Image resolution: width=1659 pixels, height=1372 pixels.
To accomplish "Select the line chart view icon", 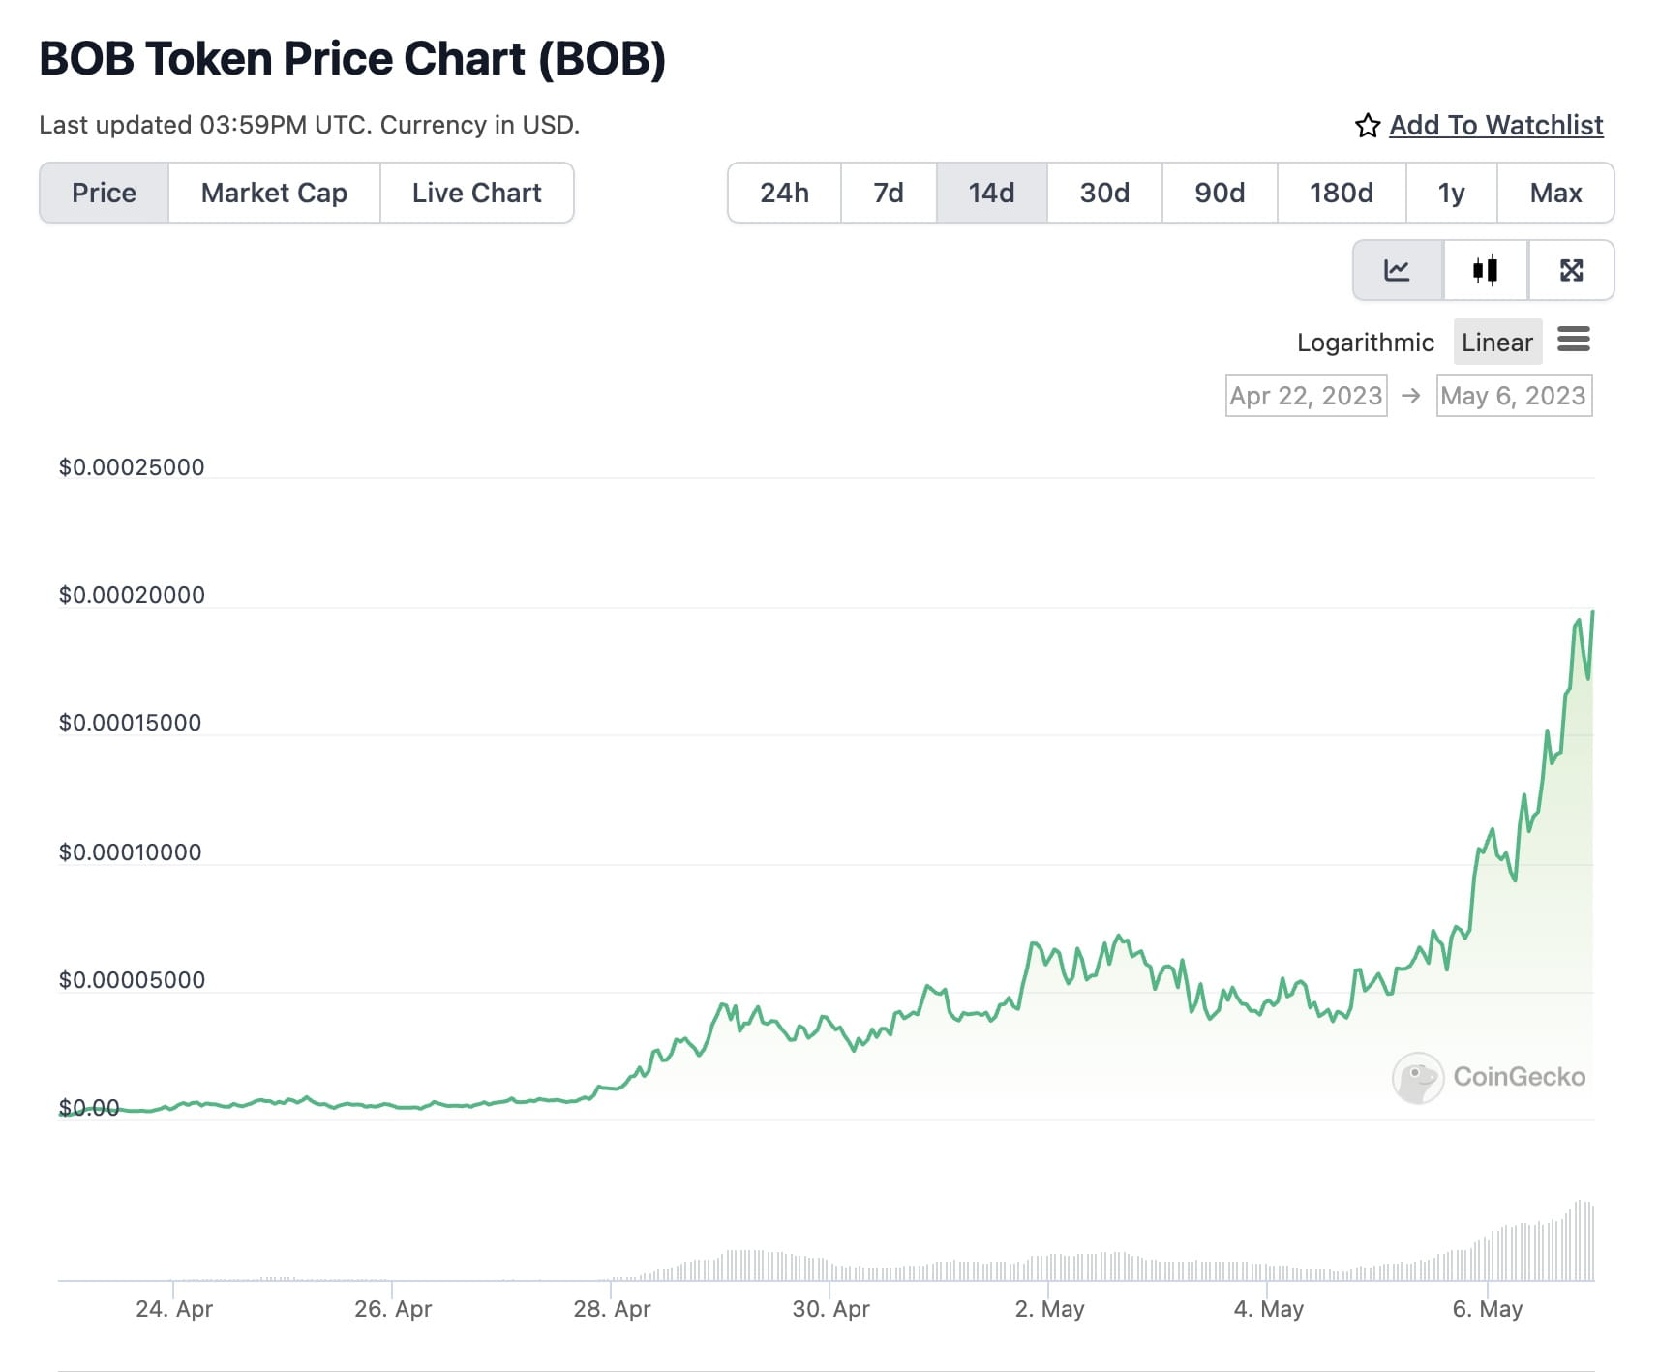I will coord(1398,271).
